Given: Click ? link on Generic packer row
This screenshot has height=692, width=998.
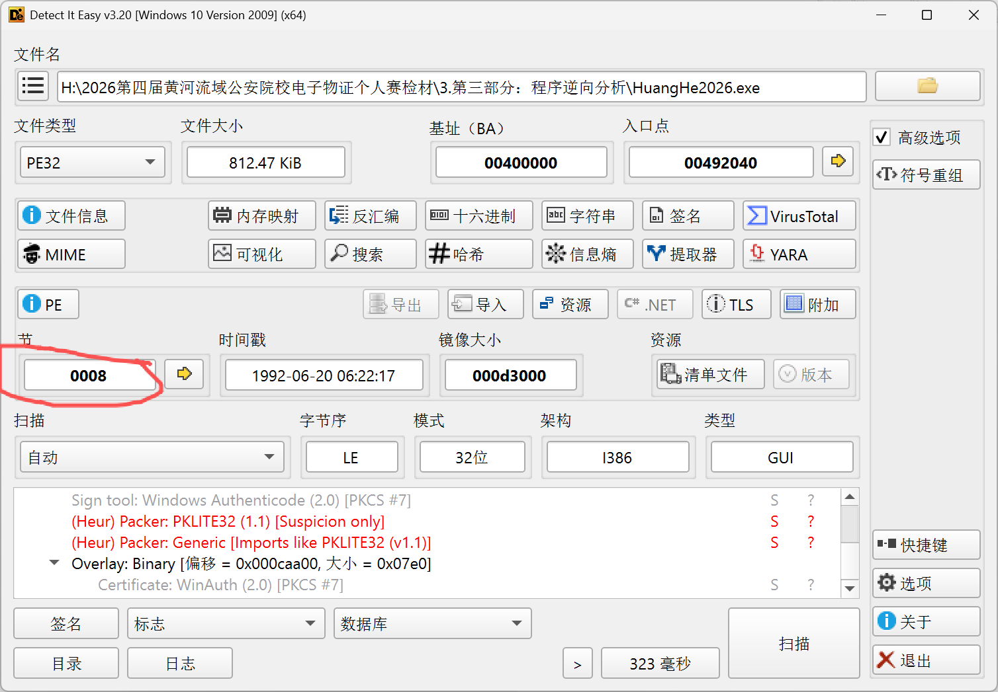Looking at the screenshot, I should click(811, 542).
